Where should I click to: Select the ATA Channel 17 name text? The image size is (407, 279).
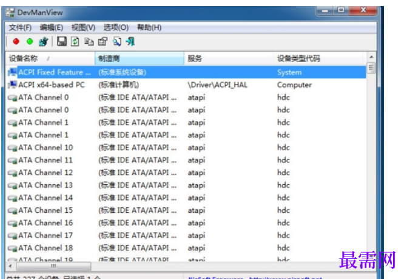pos(45,235)
